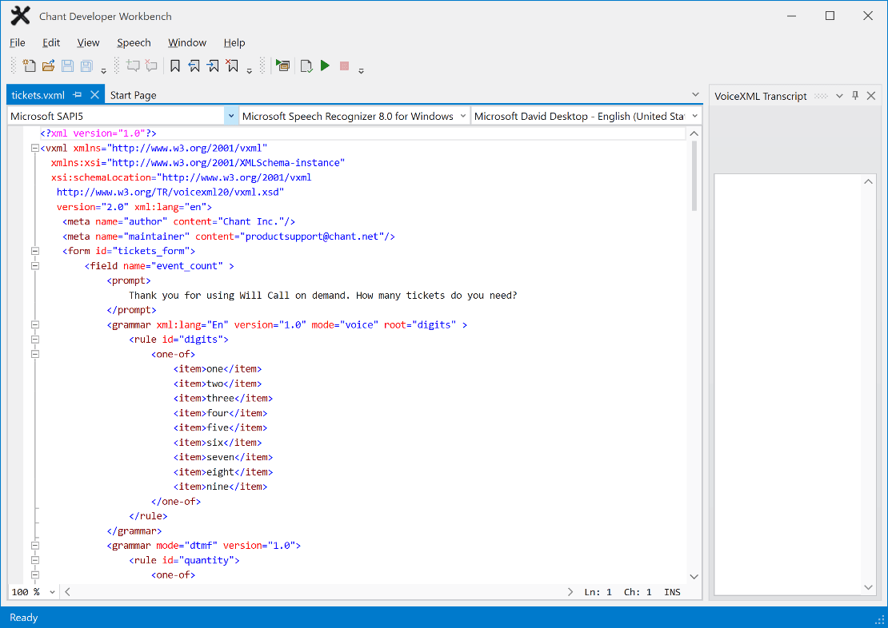Collapse the form tickets_form element

(x=35, y=251)
